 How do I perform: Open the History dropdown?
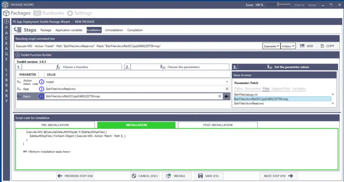288,46
